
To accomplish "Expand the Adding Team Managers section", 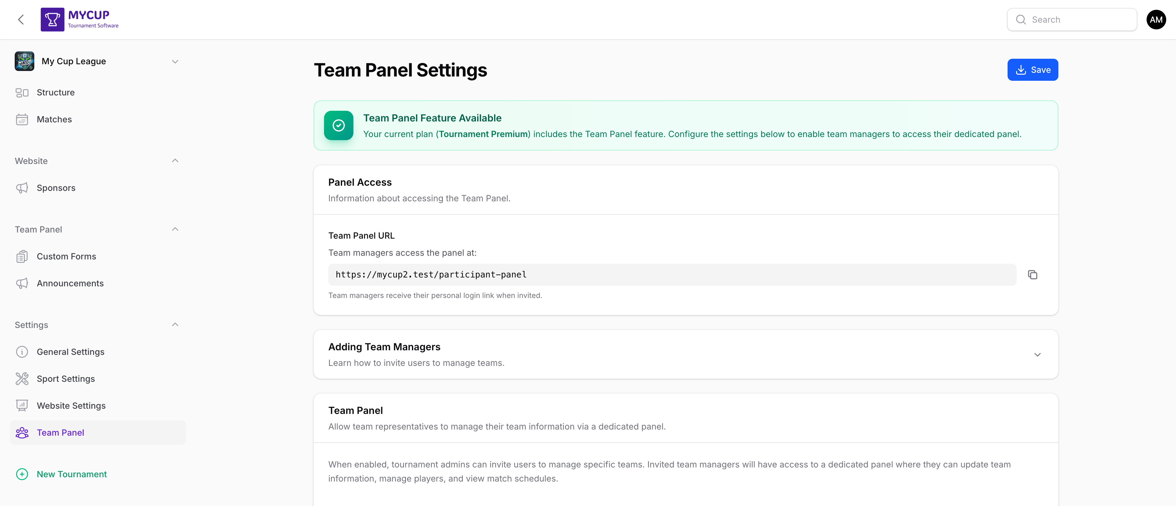I will click(x=1038, y=354).
